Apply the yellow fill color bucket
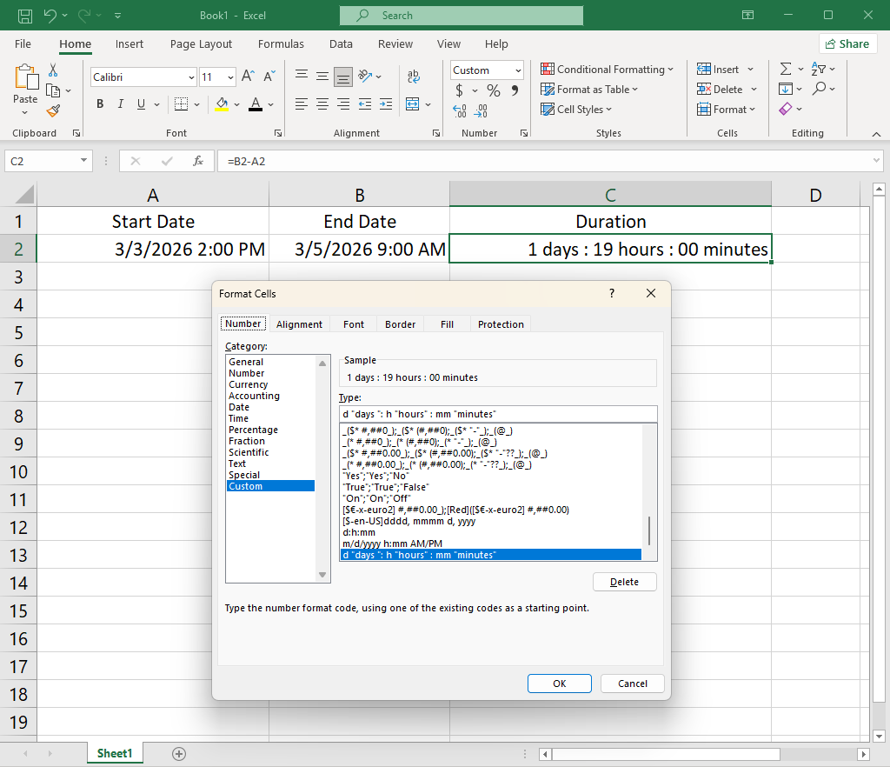The height and width of the screenshot is (767, 890). 222,103
